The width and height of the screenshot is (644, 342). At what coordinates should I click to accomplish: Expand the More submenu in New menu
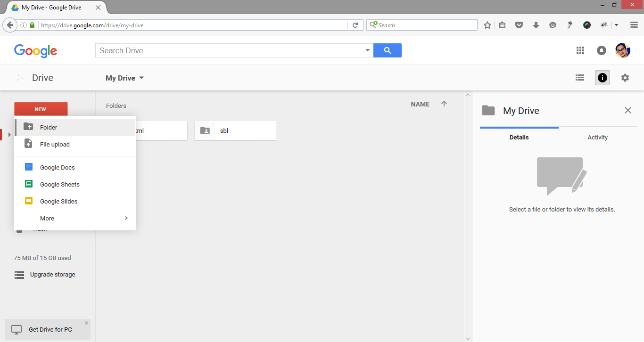(x=75, y=218)
